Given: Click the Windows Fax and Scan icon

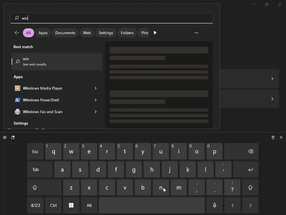Looking at the screenshot, I should tap(18, 112).
